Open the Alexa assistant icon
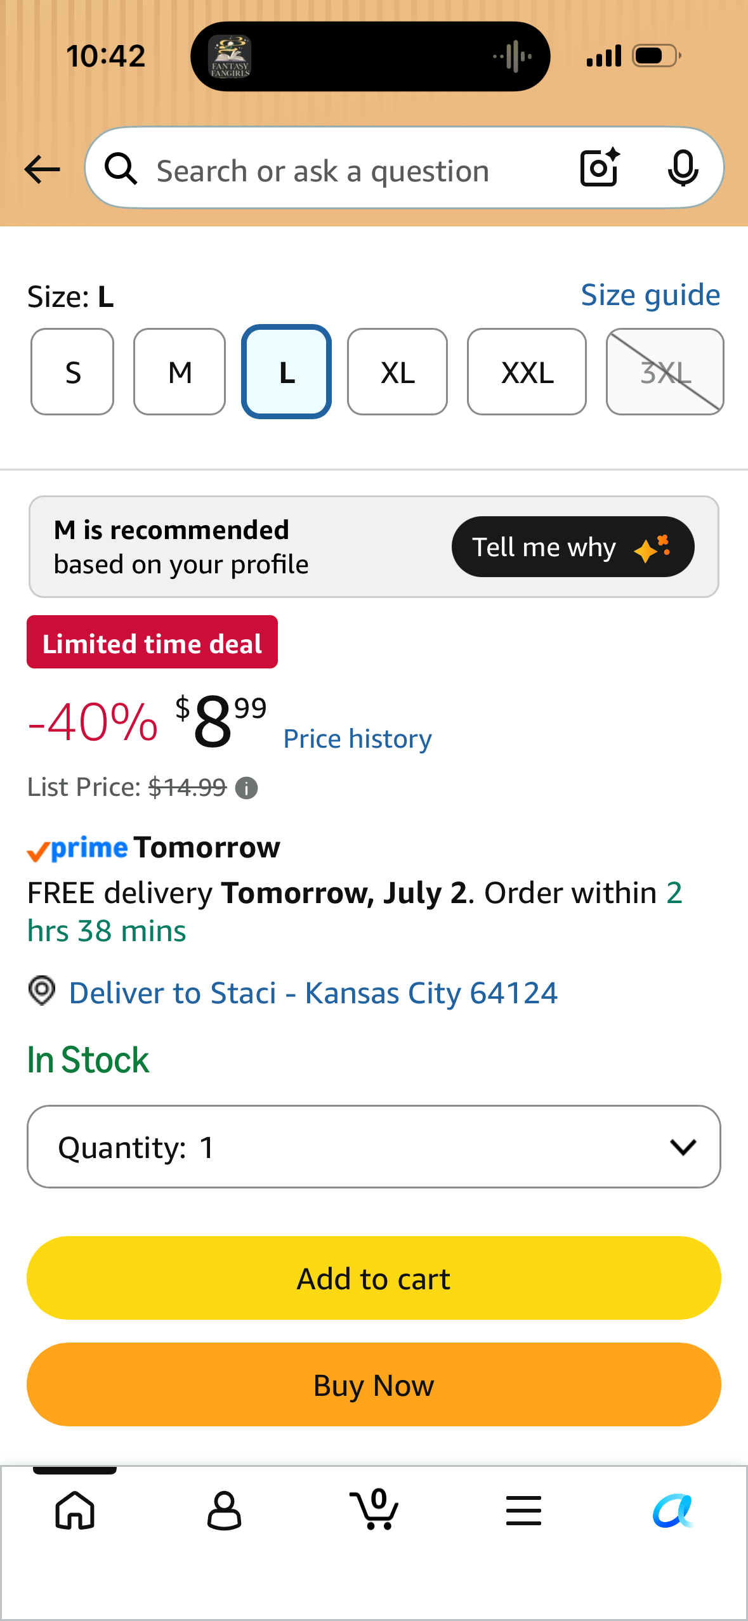Screen dimensions: 748x1621 point(673,1510)
